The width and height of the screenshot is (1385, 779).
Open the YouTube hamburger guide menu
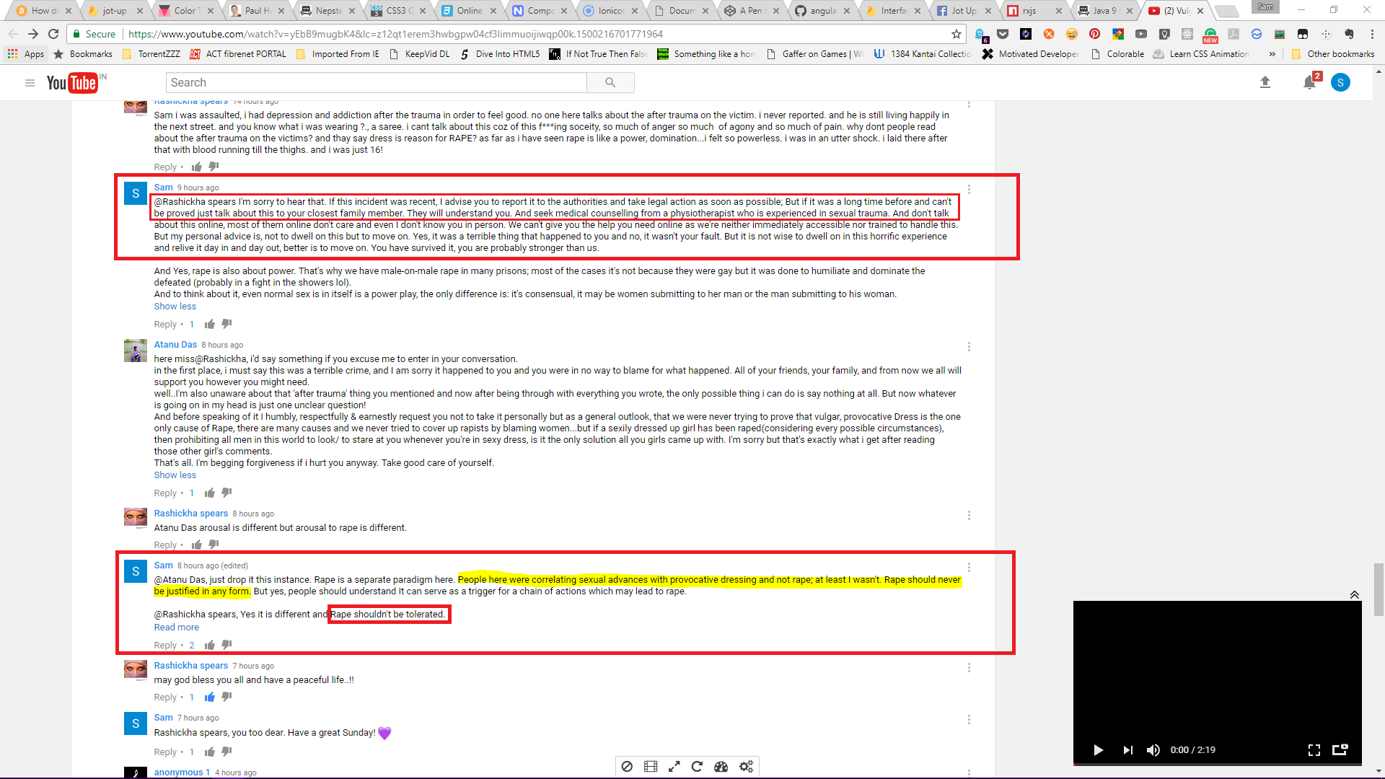click(30, 83)
